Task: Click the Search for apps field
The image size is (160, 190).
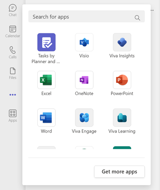Action: click(86, 16)
